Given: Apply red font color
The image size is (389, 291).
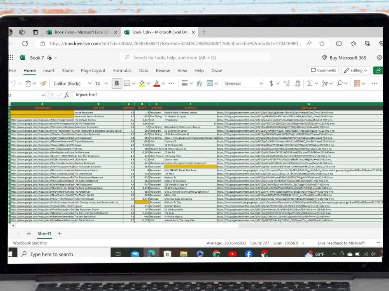Looking at the screenshot, I should (156, 84).
